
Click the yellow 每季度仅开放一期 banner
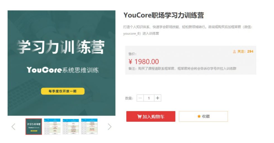(x=63, y=91)
